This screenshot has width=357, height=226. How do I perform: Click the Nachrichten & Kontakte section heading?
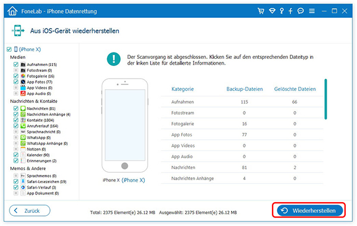pyautogui.click(x=34, y=101)
